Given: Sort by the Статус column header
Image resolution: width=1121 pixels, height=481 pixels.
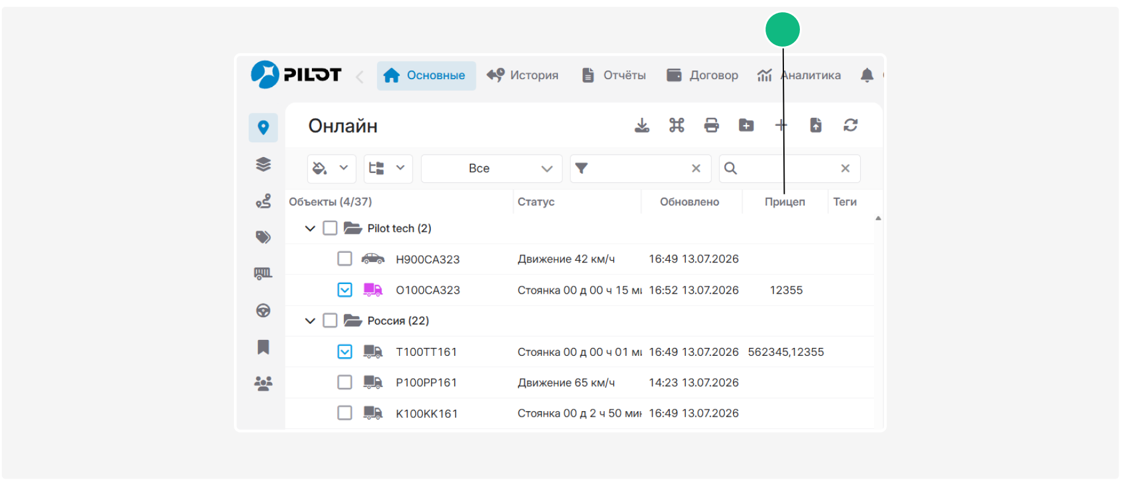Looking at the screenshot, I should coord(536,202).
